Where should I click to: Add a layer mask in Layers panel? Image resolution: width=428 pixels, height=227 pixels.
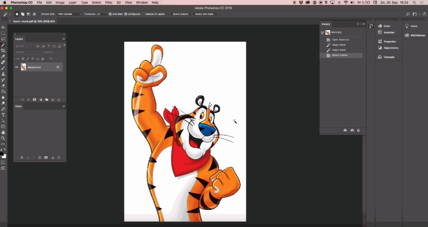point(34,100)
